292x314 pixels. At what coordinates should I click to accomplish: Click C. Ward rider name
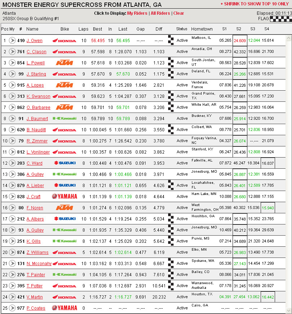pyautogui.click(x=35, y=163)
